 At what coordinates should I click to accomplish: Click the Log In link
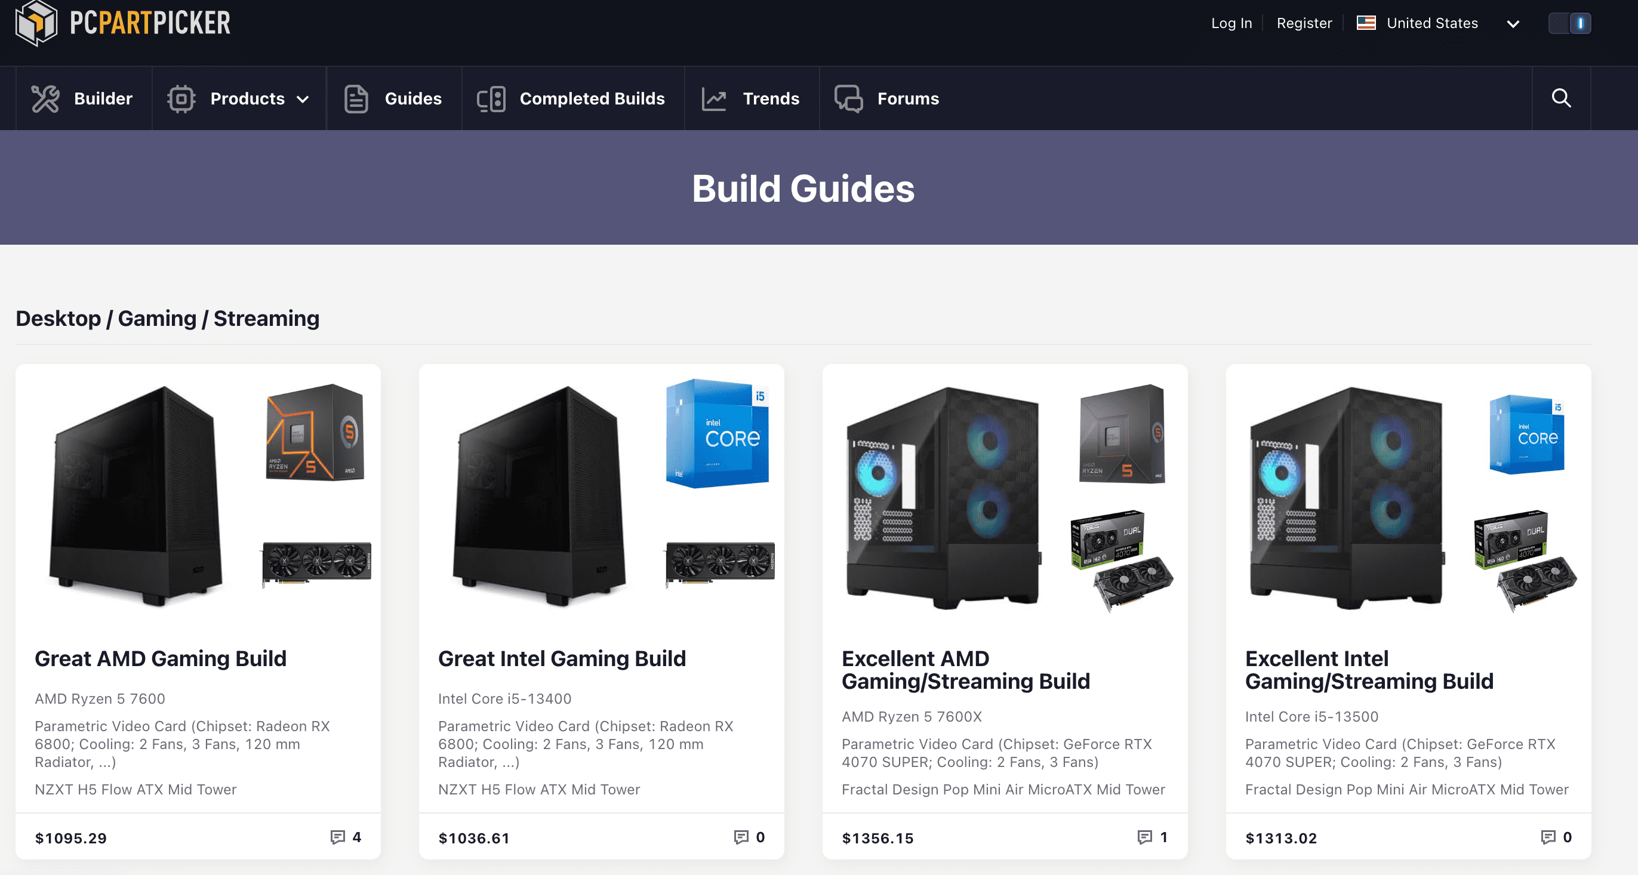coord(1231,23)
